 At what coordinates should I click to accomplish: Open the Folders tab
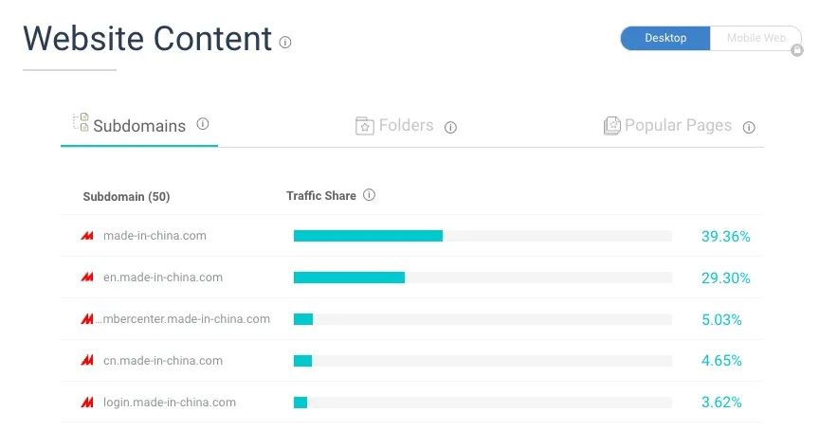coord(406,125)
